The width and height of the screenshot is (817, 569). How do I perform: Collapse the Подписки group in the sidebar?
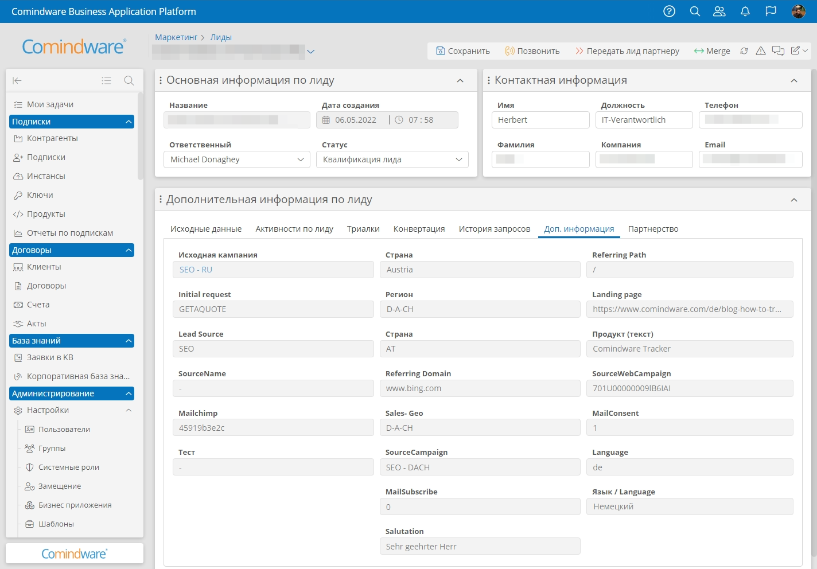point(127,121)
